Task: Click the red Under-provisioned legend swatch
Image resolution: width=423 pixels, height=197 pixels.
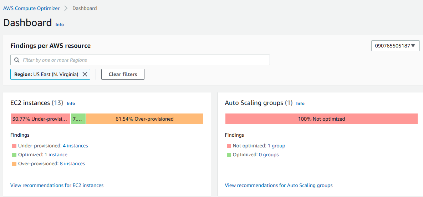Action: [x=14, y=146]
